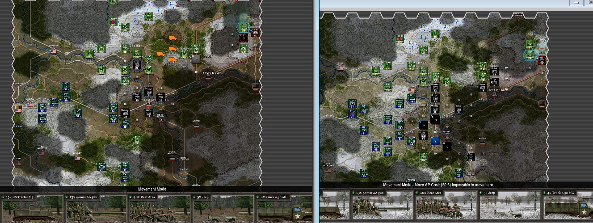Open snowy 5x Jeep card, right window

tap(510, 205)
